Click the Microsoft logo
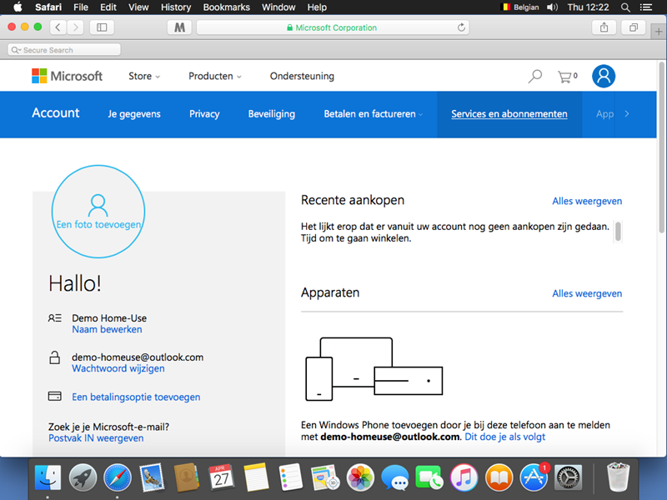667x500 pixels. [x=67, y=76]
